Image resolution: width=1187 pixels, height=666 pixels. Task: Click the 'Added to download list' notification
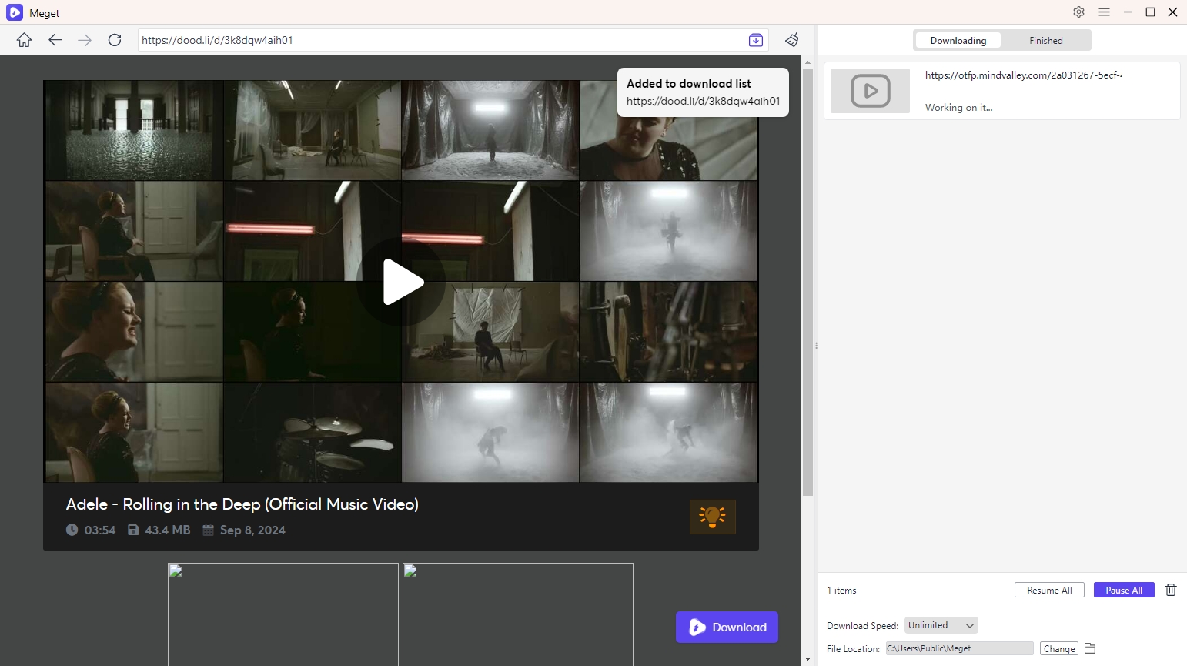(x=703, y=92)
